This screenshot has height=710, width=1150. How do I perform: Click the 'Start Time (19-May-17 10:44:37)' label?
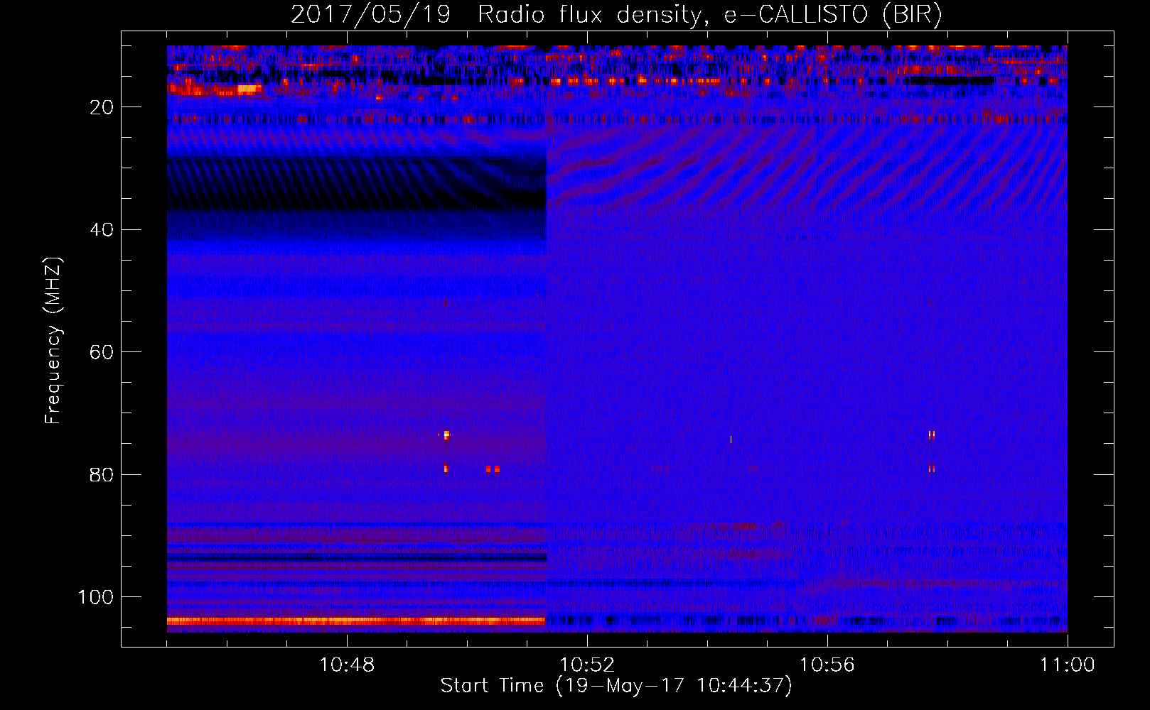616,686
